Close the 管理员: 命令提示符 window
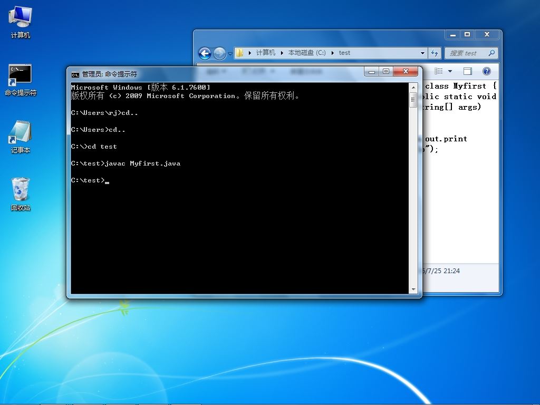Viewport: 540px width, 405px height. tap(406, 71)
